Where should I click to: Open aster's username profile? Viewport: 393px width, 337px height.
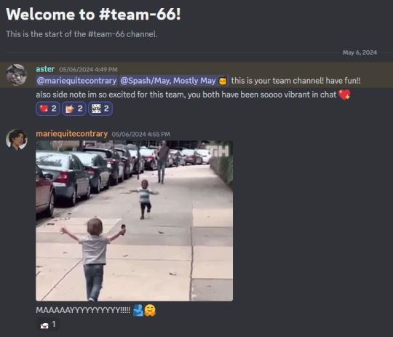tap(45, 69)
